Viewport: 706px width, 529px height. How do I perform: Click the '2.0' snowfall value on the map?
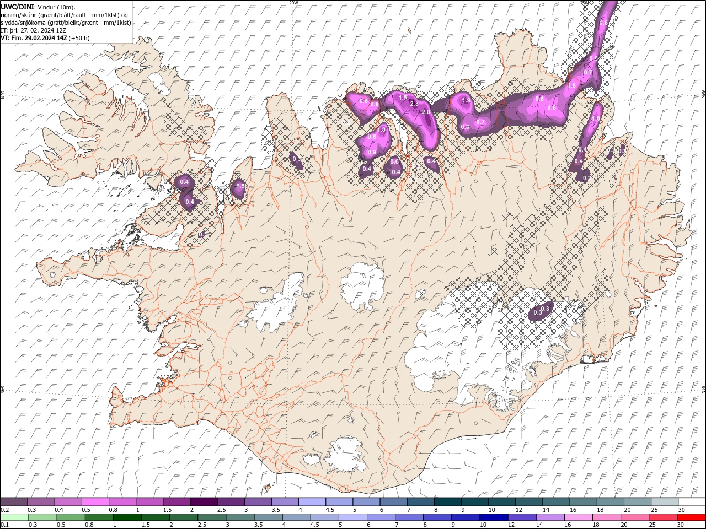point(426,112)
